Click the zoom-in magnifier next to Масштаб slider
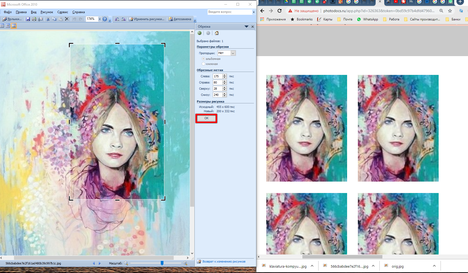Viewport: 468px width, 273px height. coord(185,263)
